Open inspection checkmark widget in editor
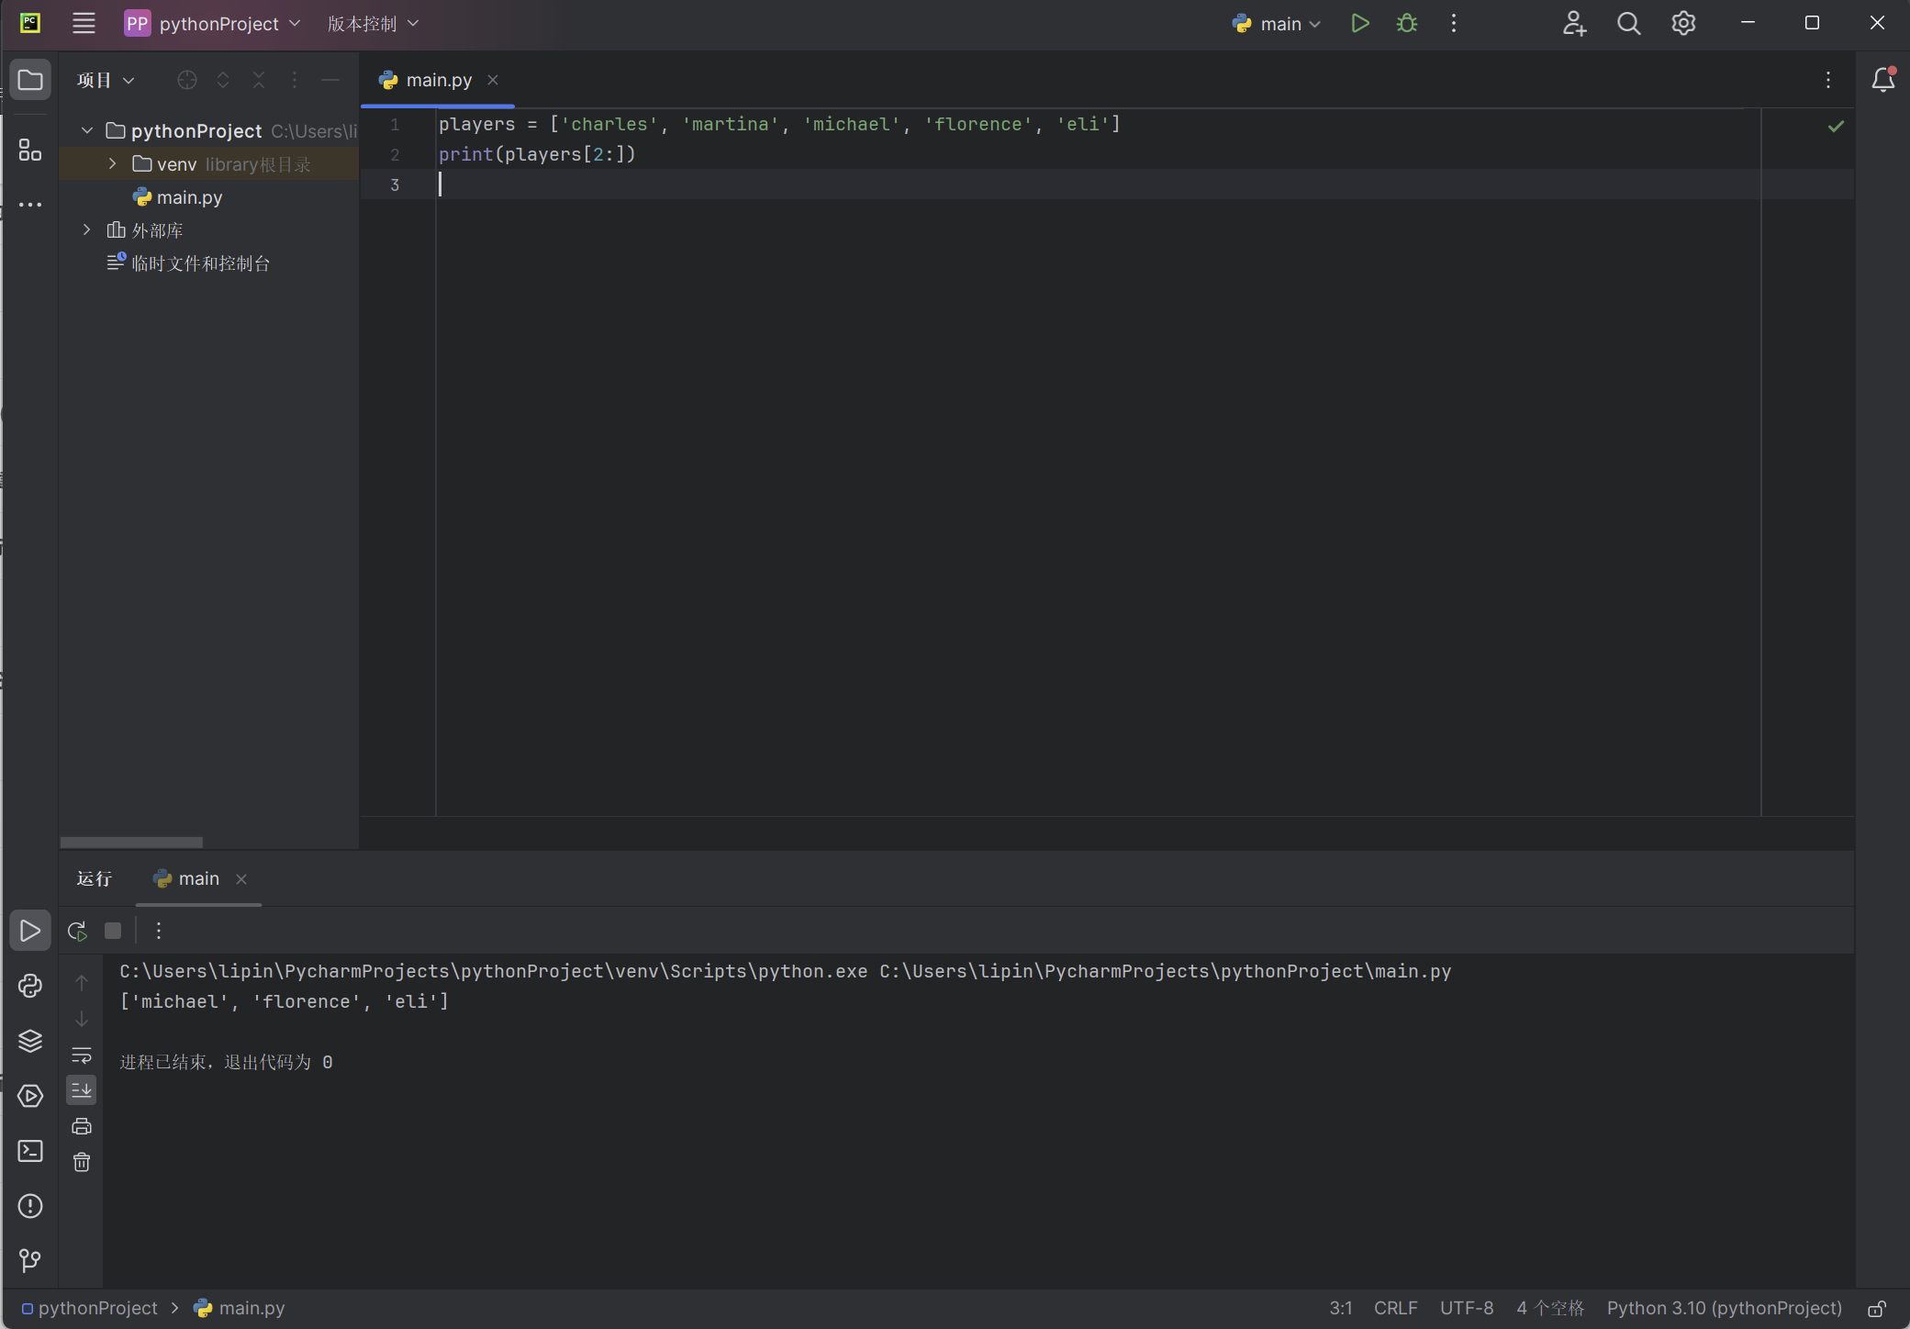The image size is (1910, 1329). [x=1836, y=127]
